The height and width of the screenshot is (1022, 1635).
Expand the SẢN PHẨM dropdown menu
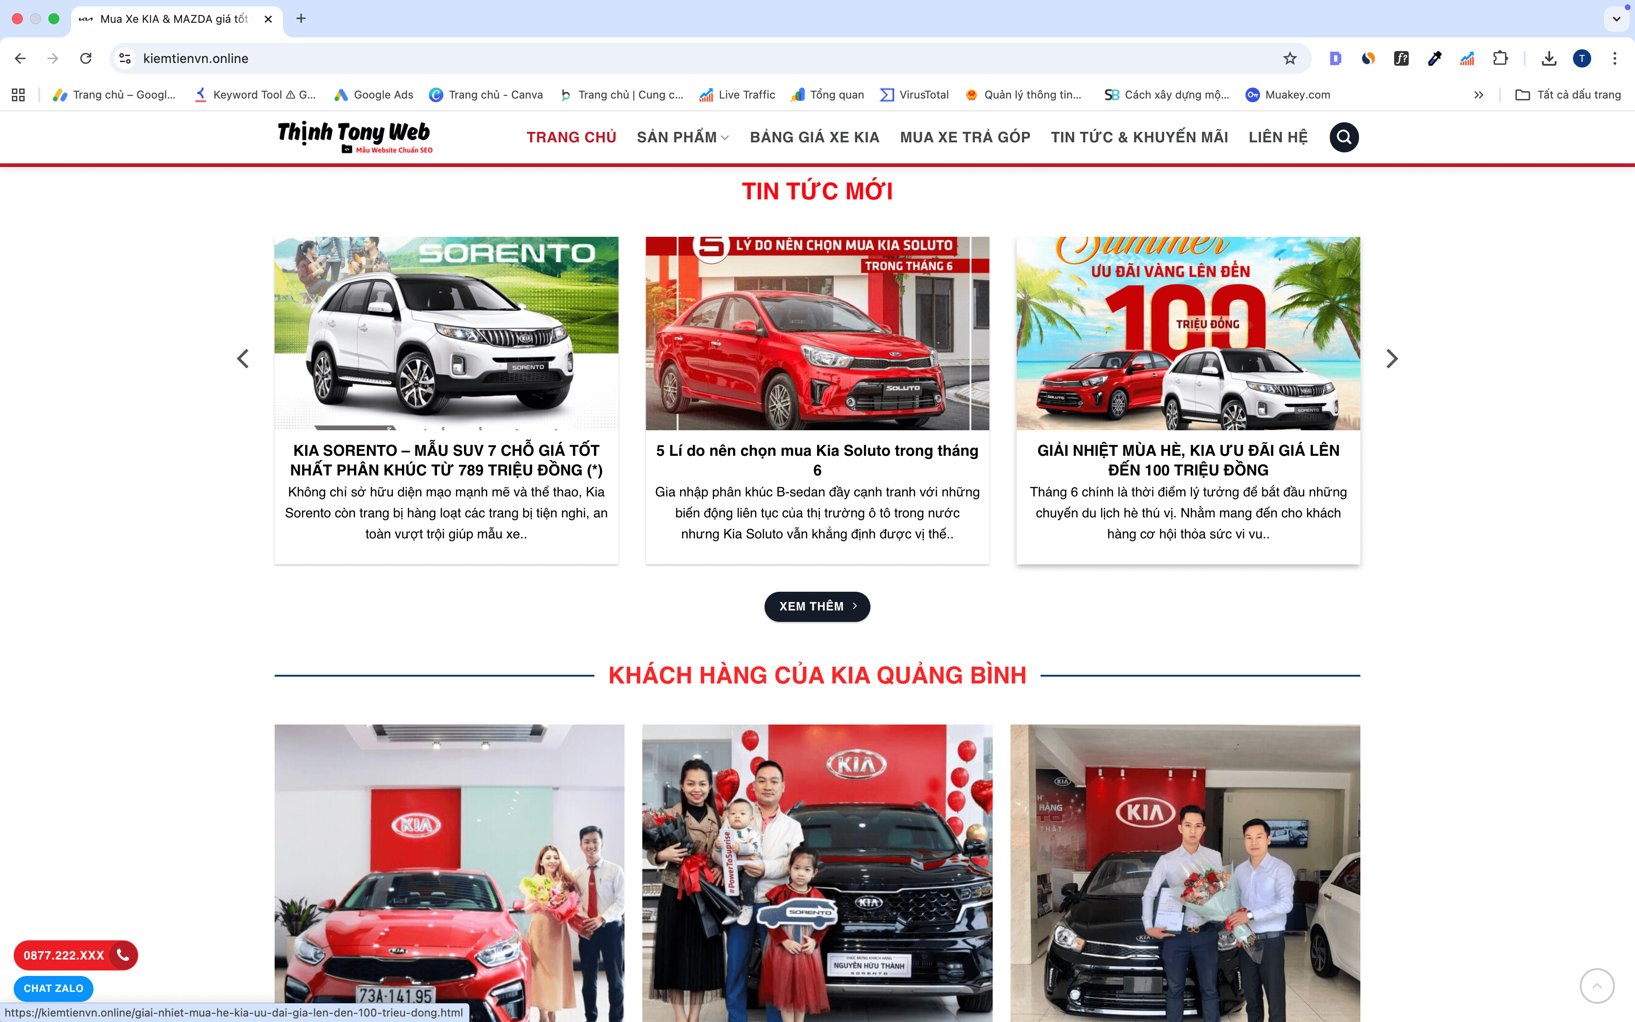(682, 137)
